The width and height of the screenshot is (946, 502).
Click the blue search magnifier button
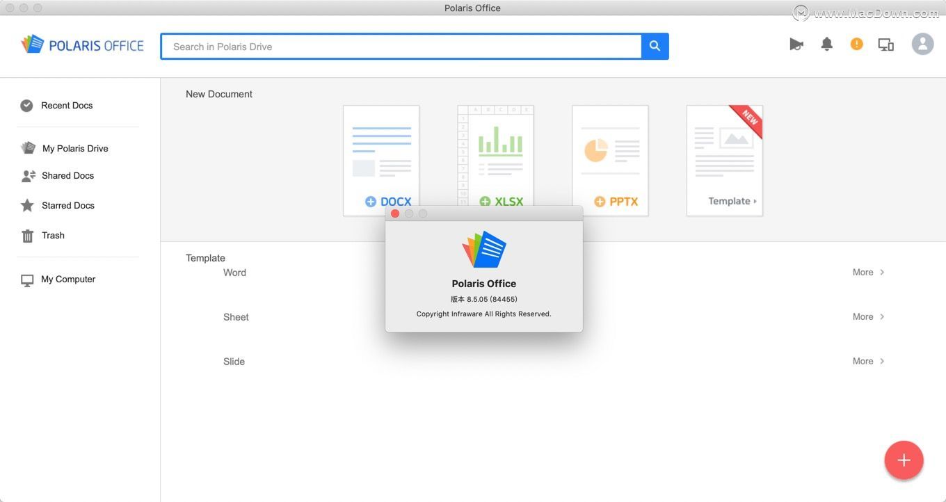(655, 46)
